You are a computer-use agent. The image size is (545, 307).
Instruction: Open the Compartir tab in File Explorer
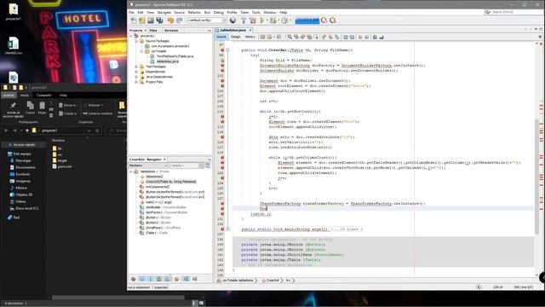44,95
